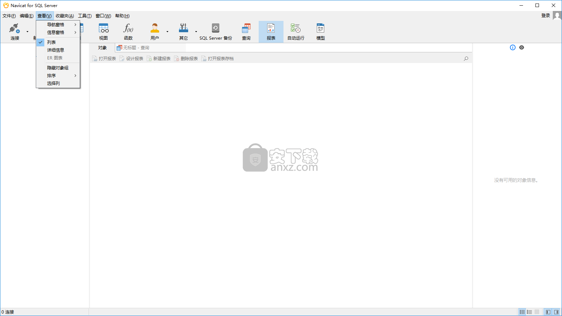Click the preview eye icon in information pane
The width and height of the screenshot is (562, 316).
522,47
